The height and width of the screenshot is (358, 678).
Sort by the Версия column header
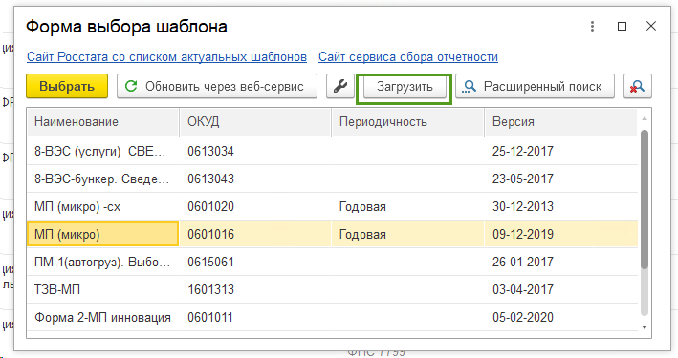click(x=560, y=122)
